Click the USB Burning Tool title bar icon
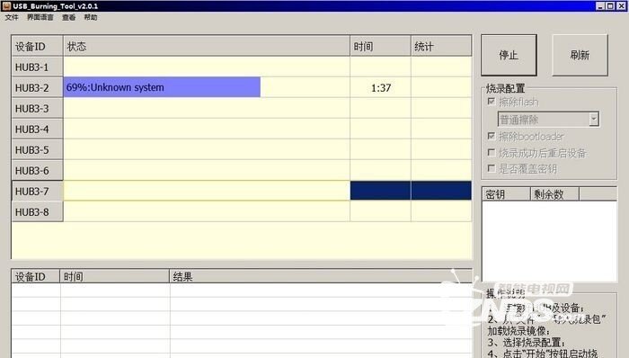 6,5
